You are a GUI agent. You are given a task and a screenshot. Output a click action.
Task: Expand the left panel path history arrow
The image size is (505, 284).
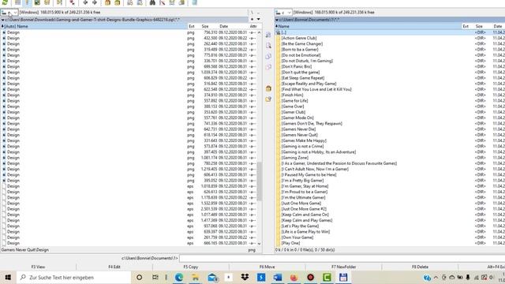2,20
